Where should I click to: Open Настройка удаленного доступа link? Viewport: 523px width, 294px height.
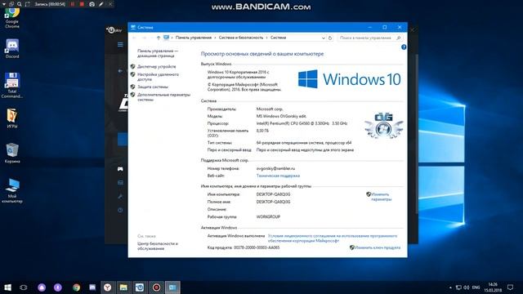(158, 77)
